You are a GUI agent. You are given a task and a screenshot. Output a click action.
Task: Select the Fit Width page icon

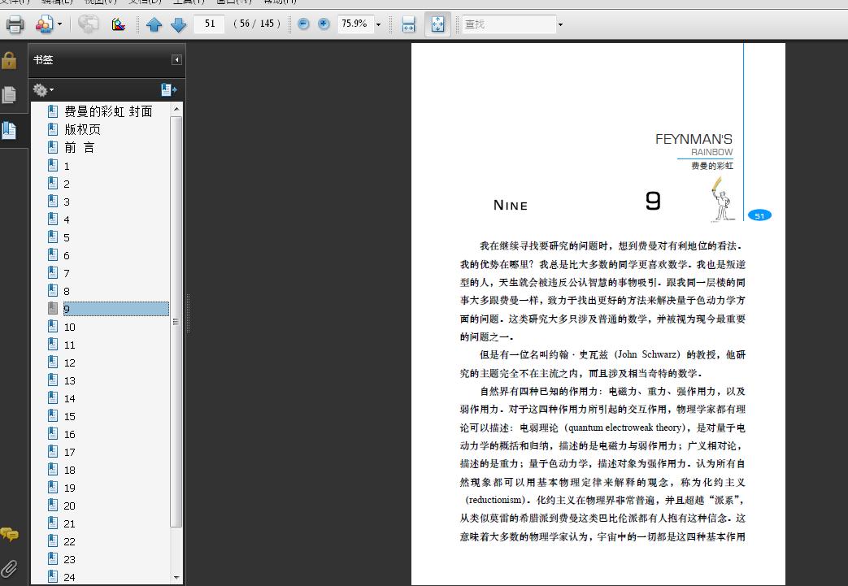click(409, 24)
